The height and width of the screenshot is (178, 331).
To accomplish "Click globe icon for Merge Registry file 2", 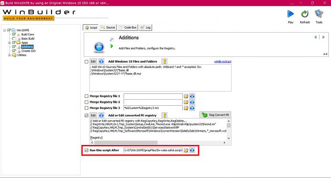I will tap(192, 102).
